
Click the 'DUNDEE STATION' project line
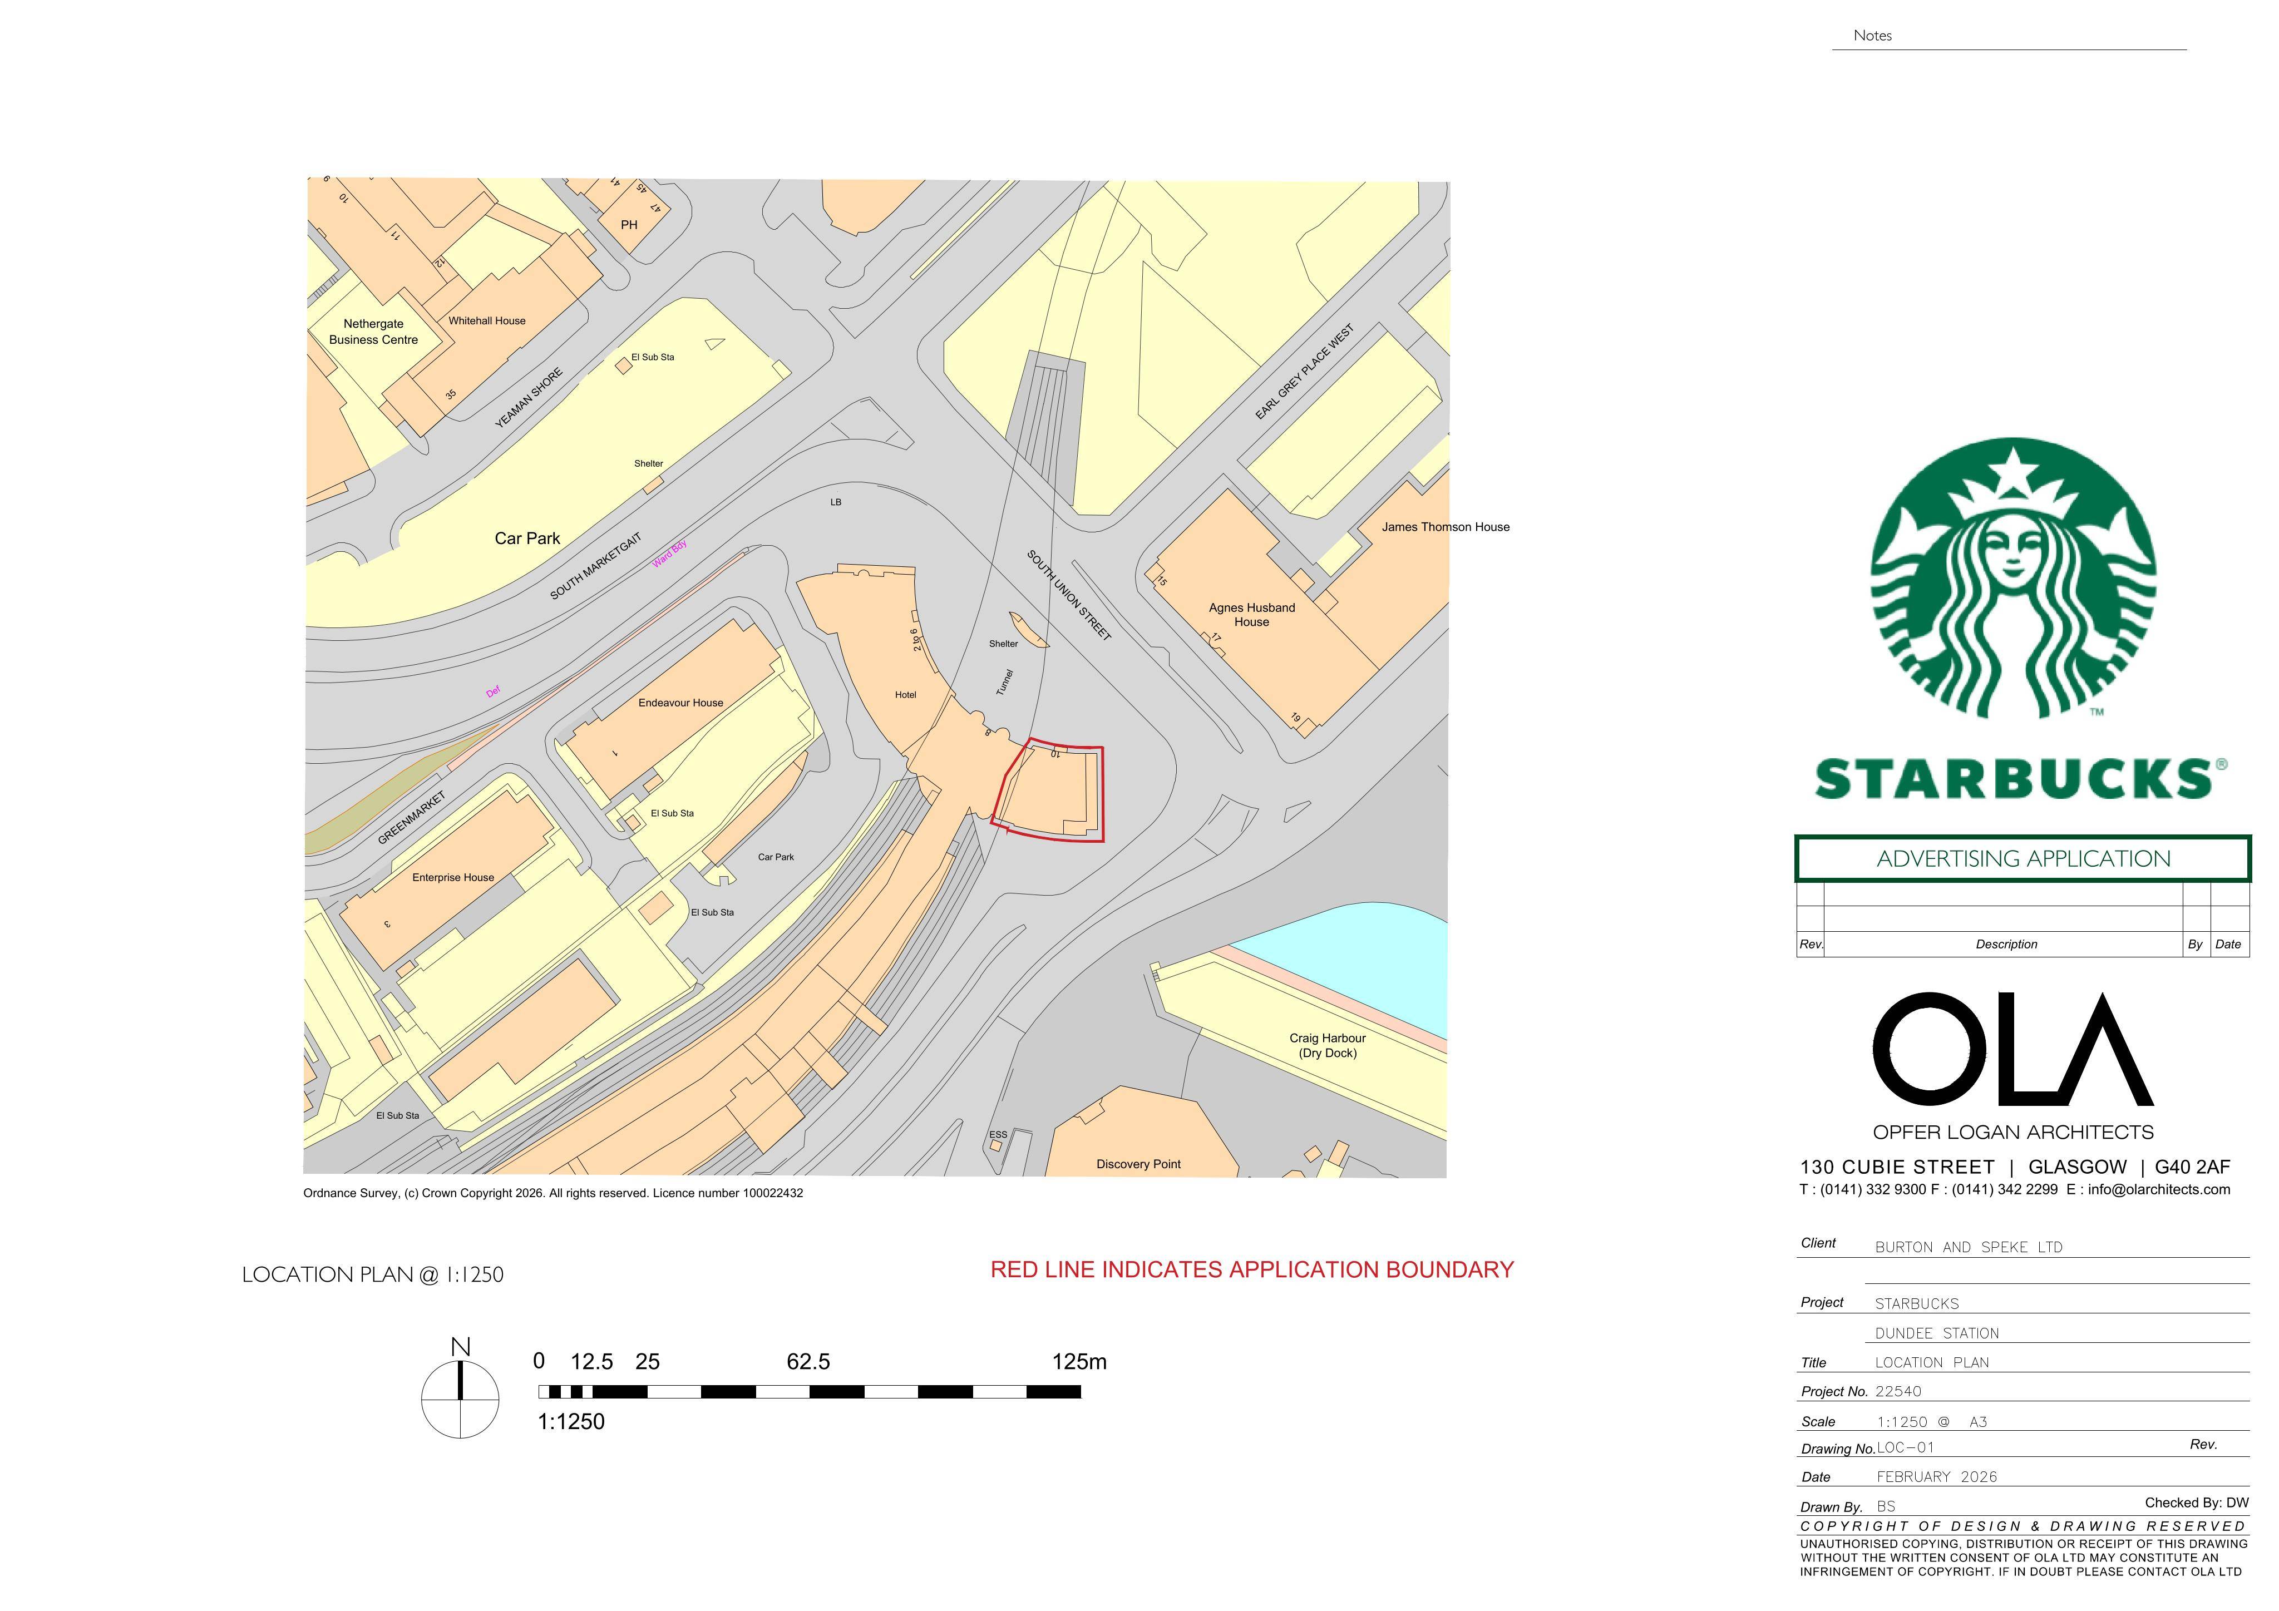click(1937, 1333)
